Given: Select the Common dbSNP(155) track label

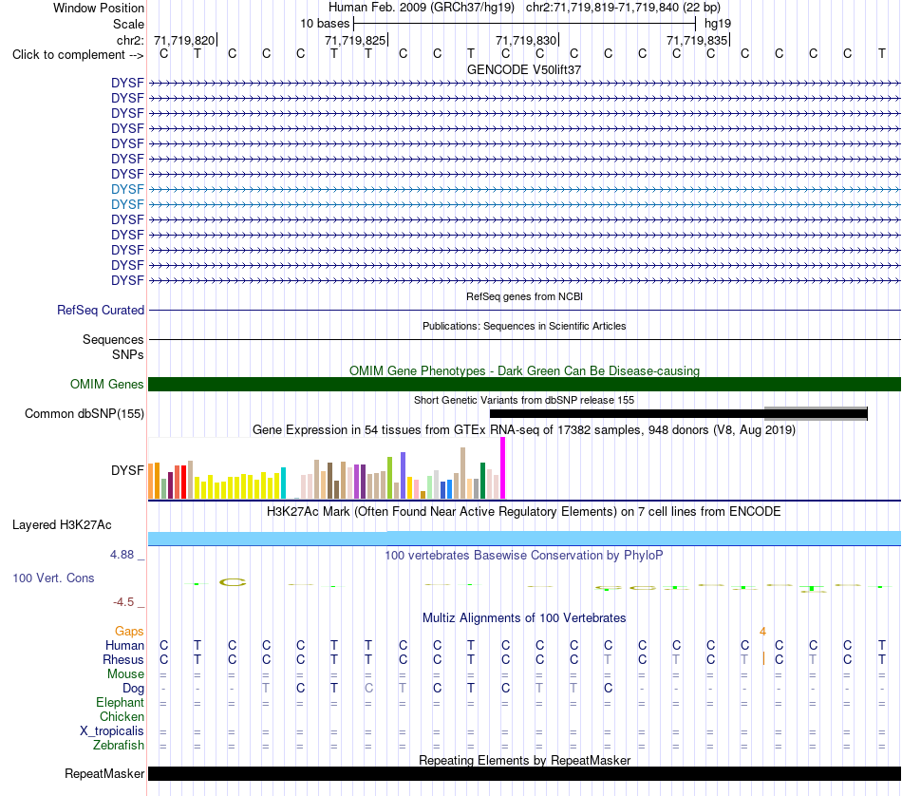Looking at the screenshot, I should coord(85,413).
